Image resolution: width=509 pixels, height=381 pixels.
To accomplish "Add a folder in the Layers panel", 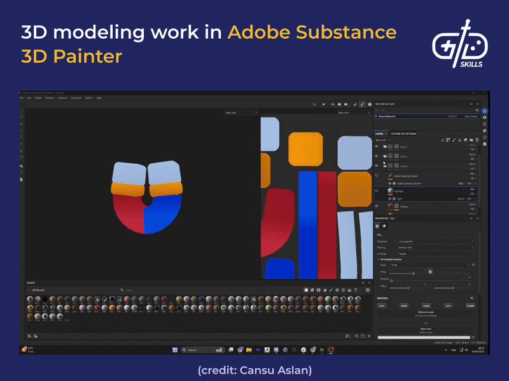I will (471, 140).
